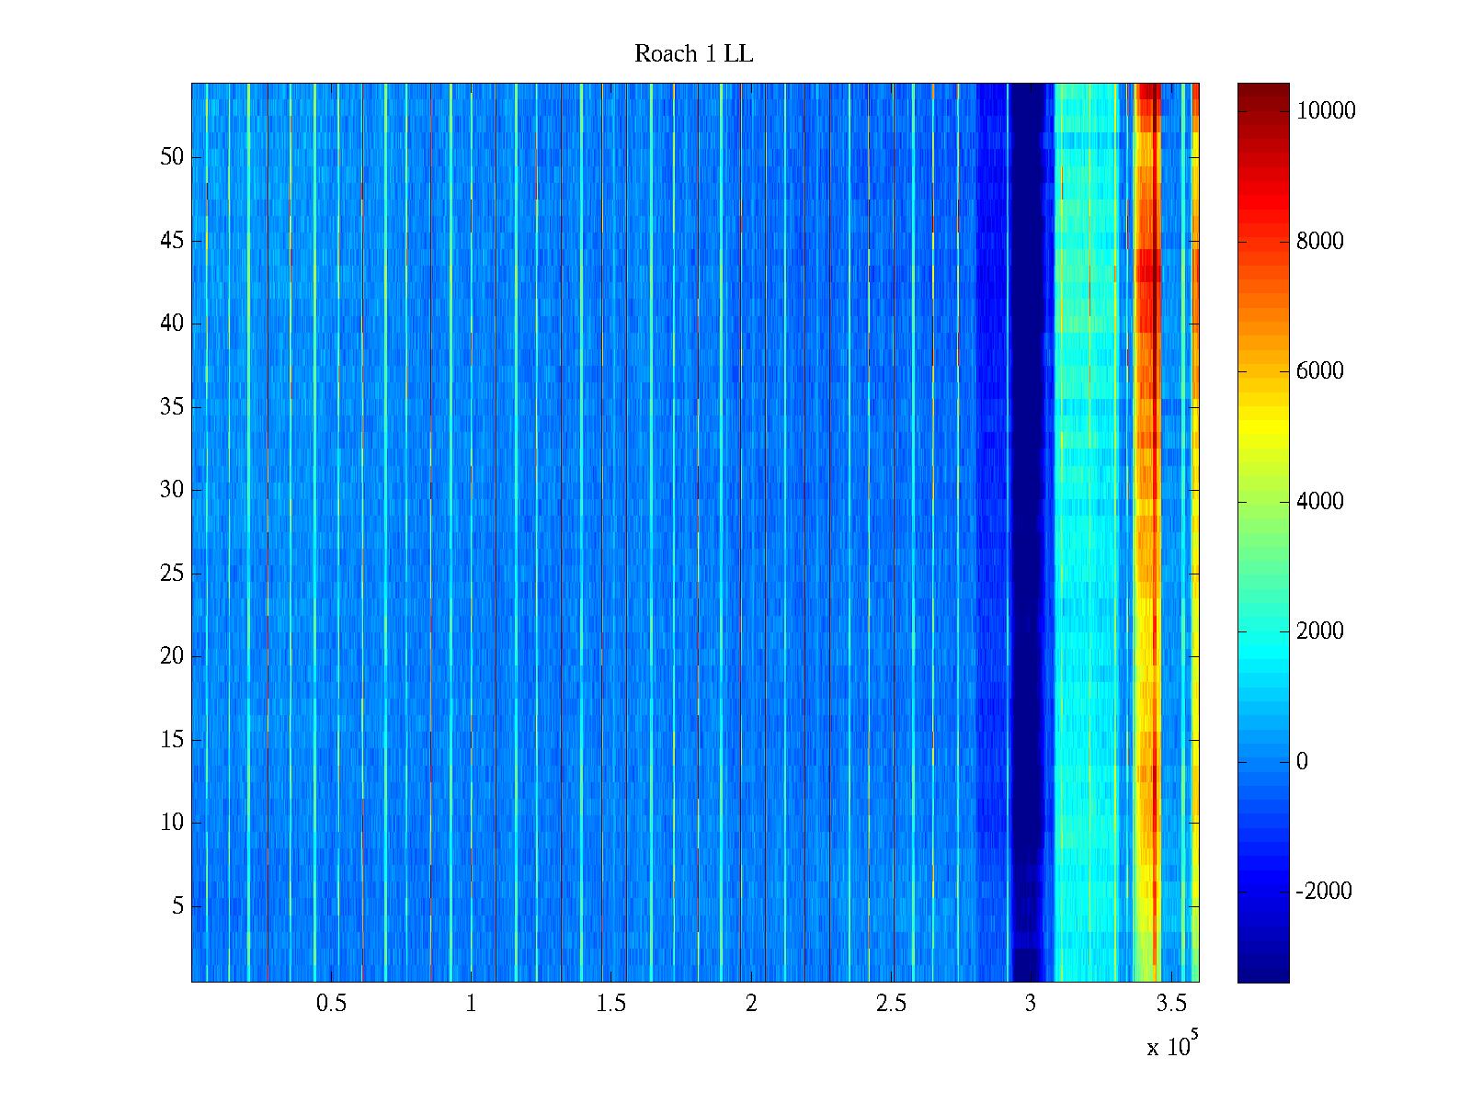Click the colorbar label 0
Screen dimensions: 1471x1103
(1302, 762)
